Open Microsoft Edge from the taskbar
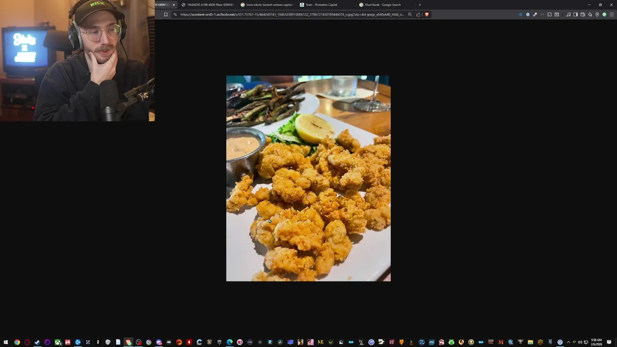This screenshot has width=617, height=347. point(229,342)
